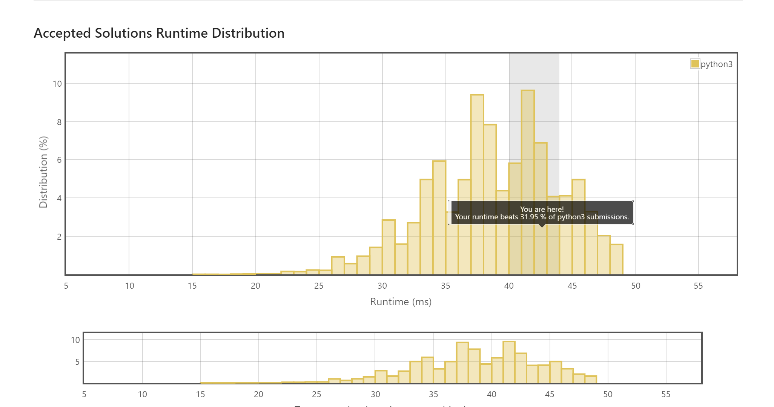Viewport: 774px width, 407px height.
Task: Select the rightmost bar near 48 ms
Action: [x=616, y=259]
